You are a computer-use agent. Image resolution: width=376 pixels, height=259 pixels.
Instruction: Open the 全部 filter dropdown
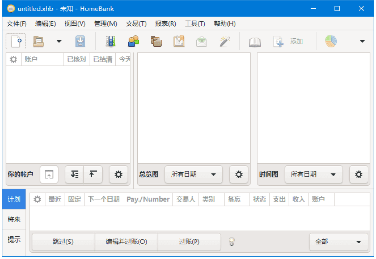338,242
